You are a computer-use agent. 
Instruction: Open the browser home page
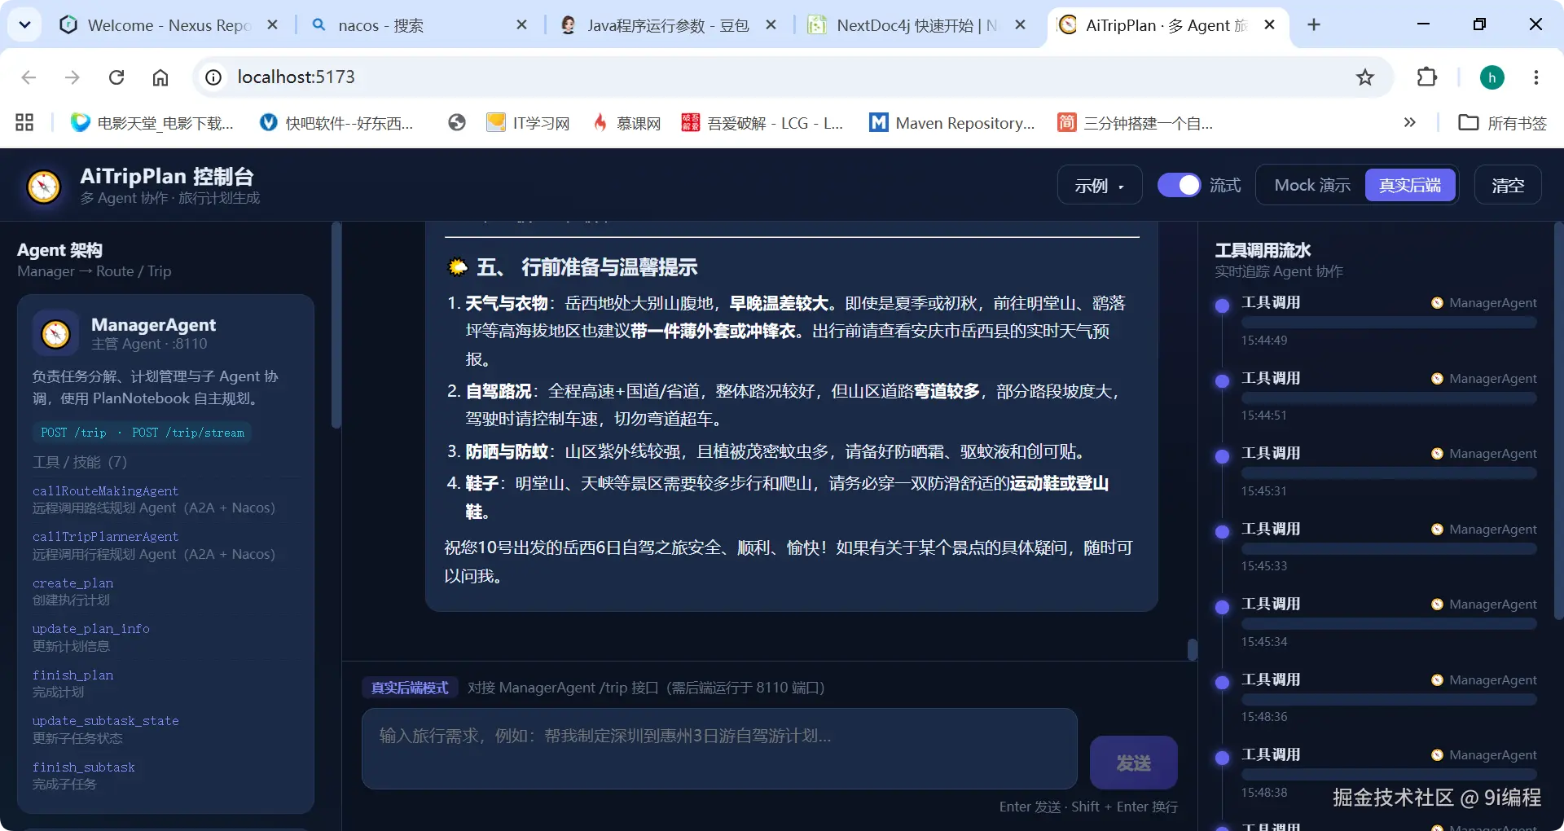point(160,77)
